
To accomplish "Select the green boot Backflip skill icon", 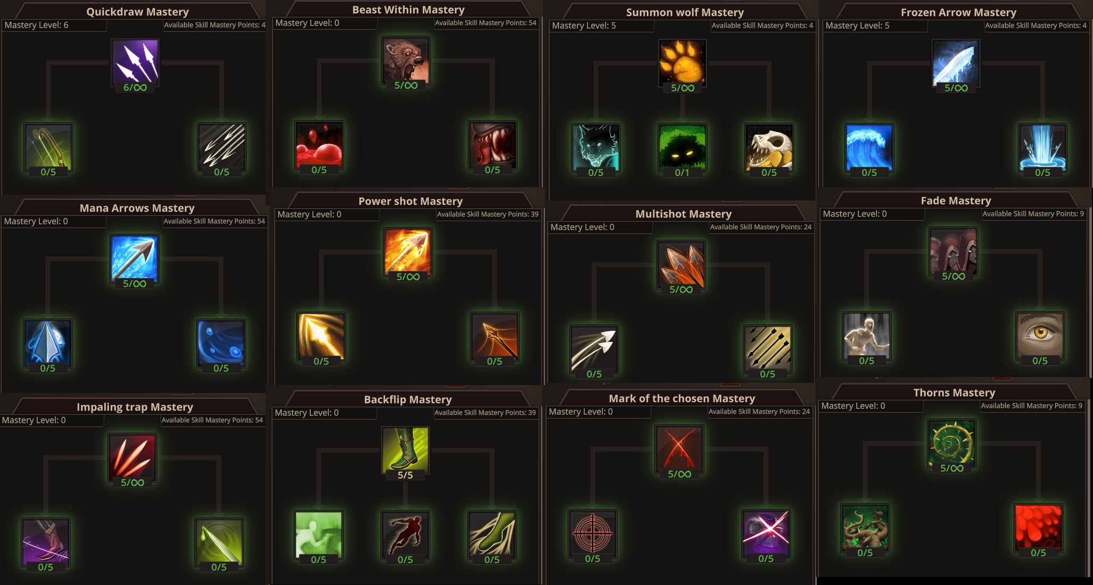I will [x=405, y=450].
